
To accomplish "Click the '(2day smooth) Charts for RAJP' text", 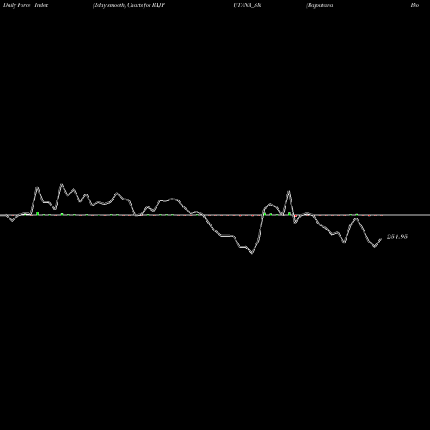I will point(129,5).
